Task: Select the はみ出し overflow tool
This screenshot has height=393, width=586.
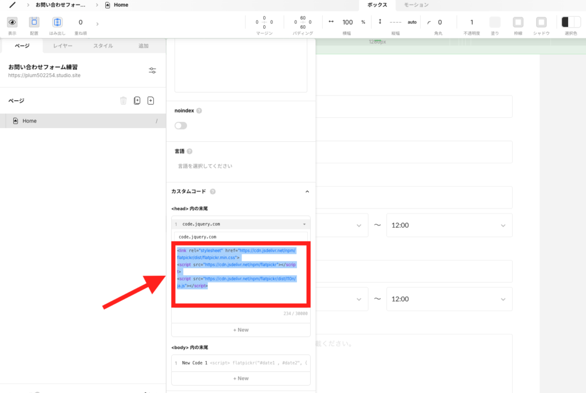Action: tap(57, 22)
